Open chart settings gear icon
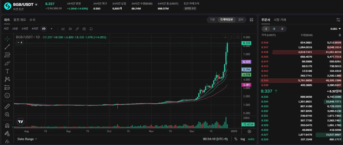This screenshot has height=145, width=343. pyautogui.click(x=249, y=131)
